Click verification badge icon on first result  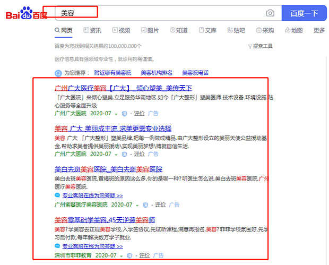pyautogui.click(x=124, y=114)
